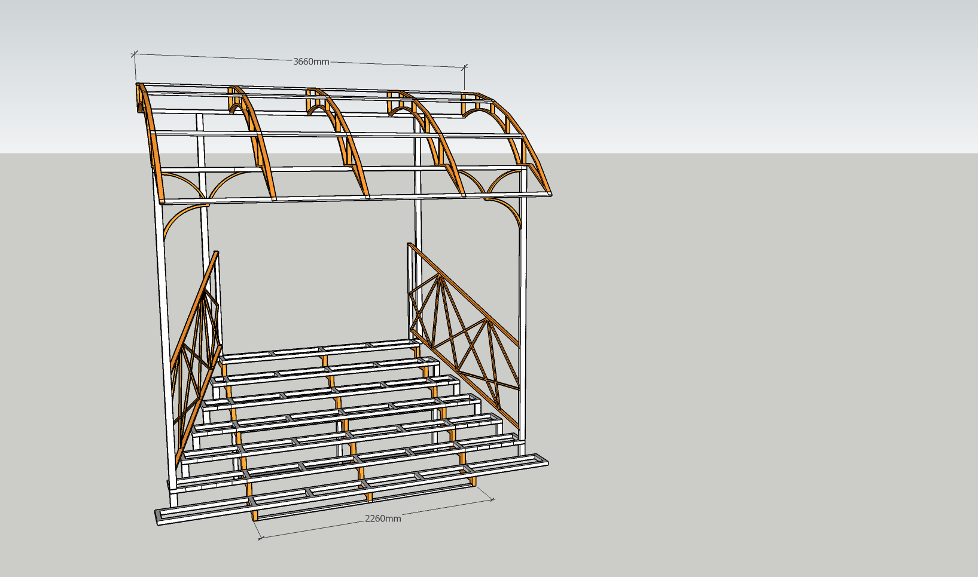Select the middle orange roof arch
The height and width of the screenshot is (577, 978).
coord(350,149)
